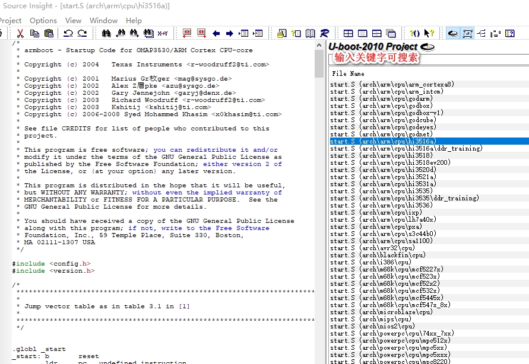Click the Cut scissors icon
The width and height of the screenshot is (529, 364).
pyautogui.click(x=20, y=34)
